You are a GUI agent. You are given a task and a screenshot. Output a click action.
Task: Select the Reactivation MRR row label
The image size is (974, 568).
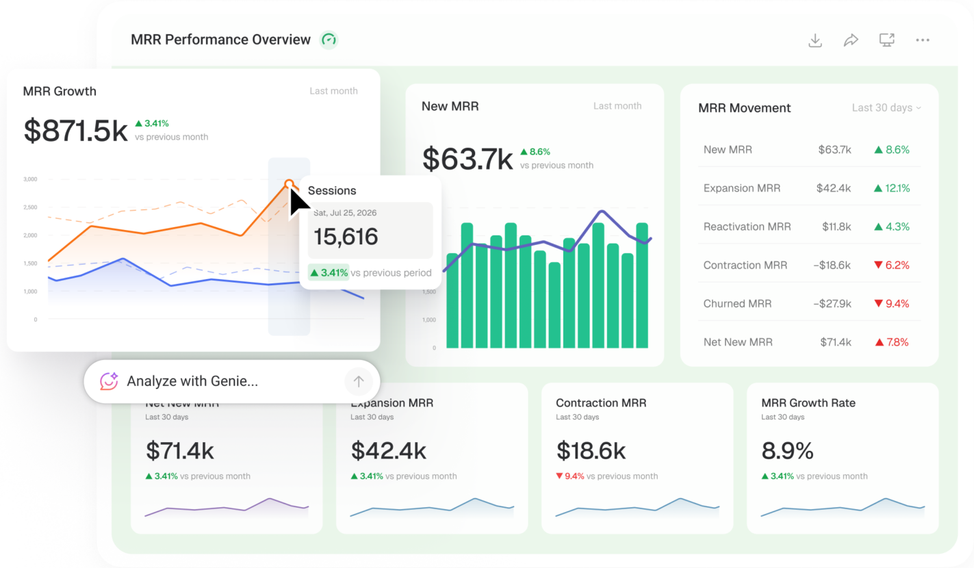pyautogui.click(x=747, y=227)
